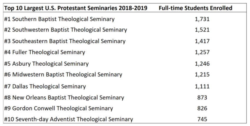This screenshot has width=250, height=126.
Task: Click the #5 Asbury Theological Seminary cell
Action: (46, 64)
